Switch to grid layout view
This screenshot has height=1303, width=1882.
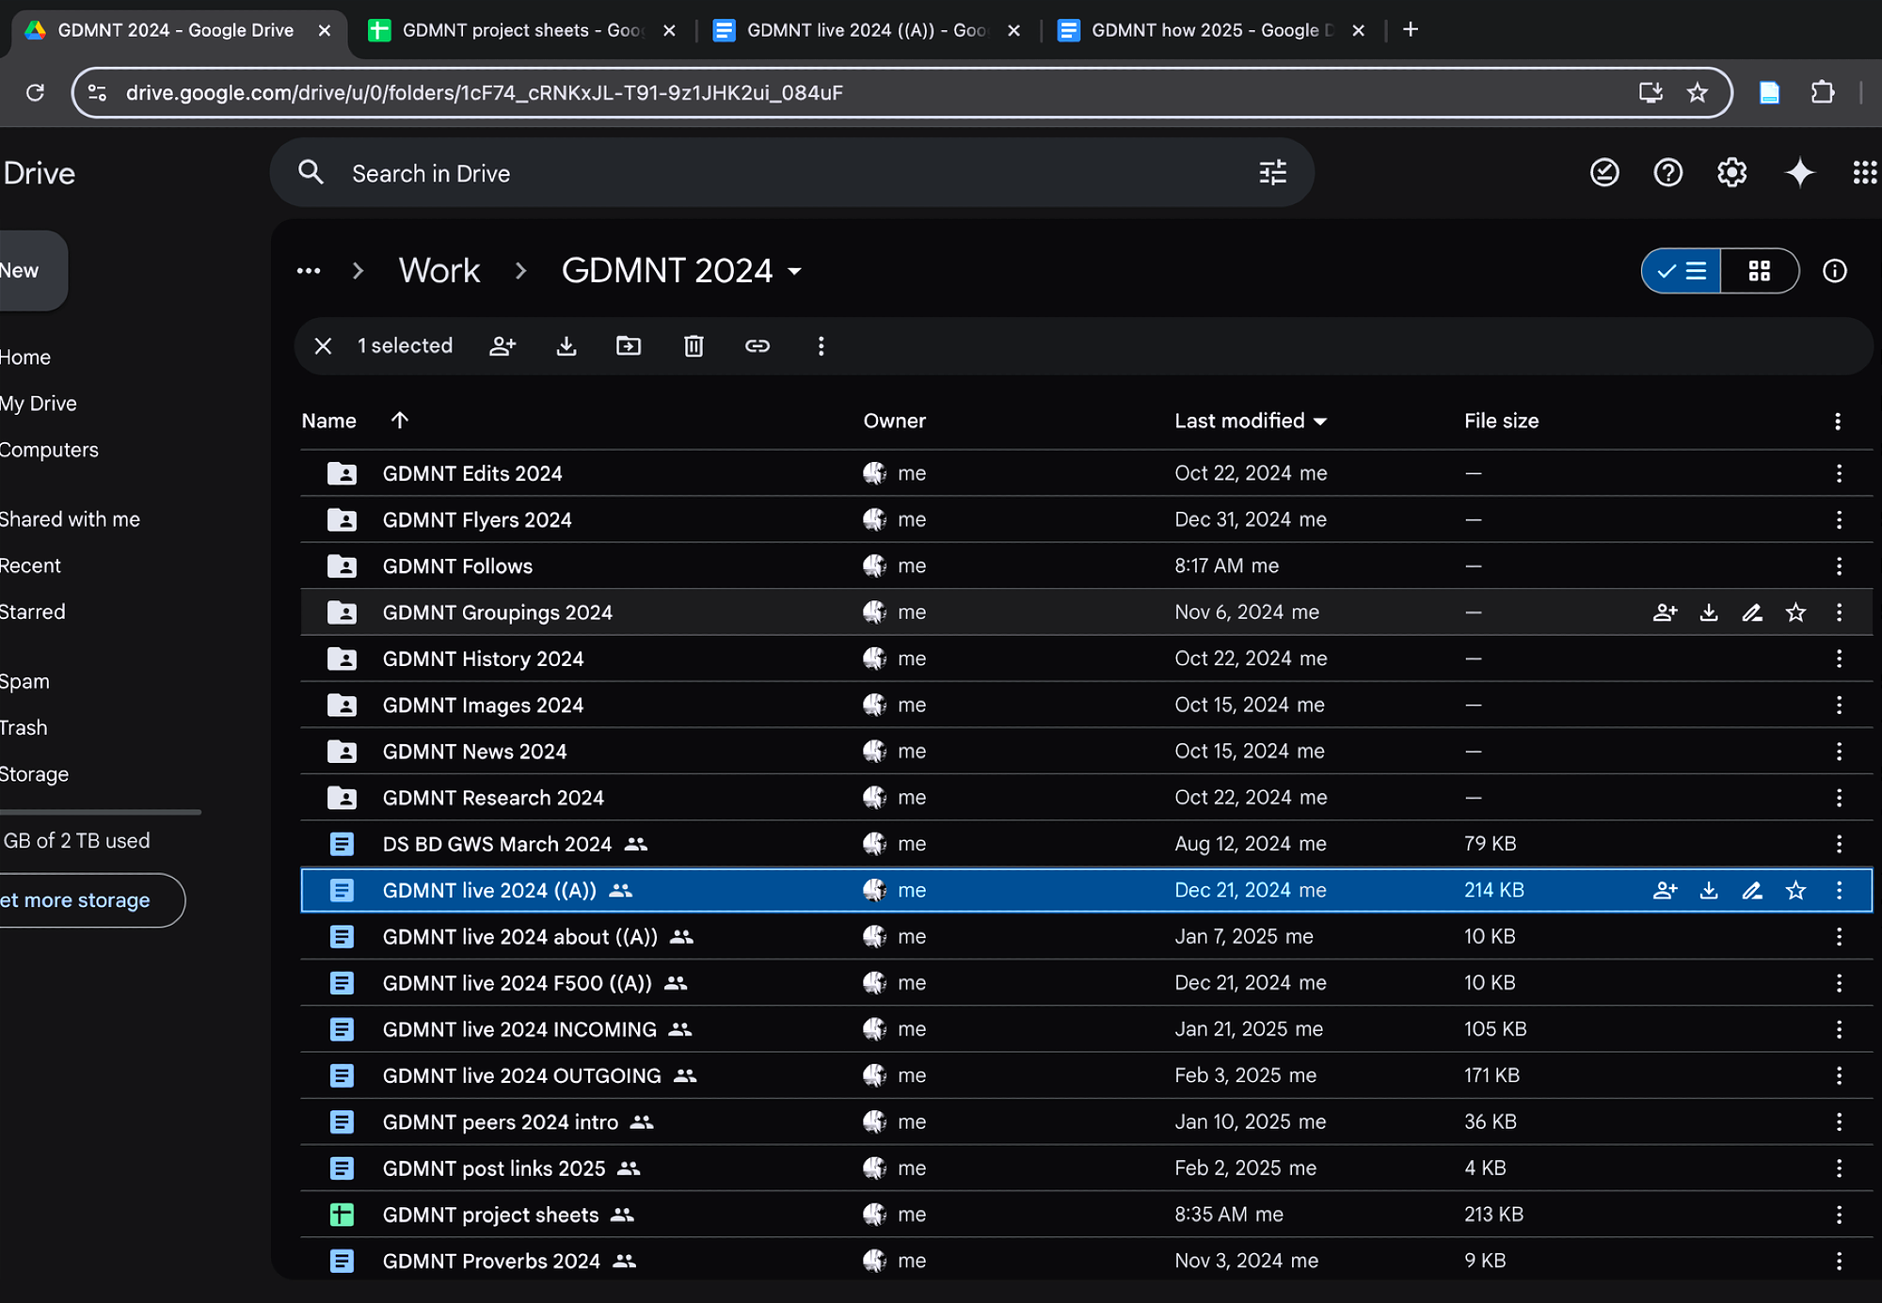tap(1759, 271)
